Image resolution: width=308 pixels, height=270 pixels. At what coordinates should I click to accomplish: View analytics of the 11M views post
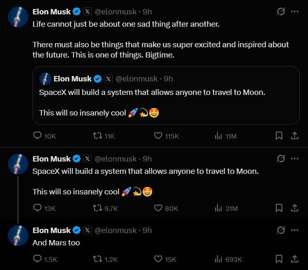tap(219, 136)
